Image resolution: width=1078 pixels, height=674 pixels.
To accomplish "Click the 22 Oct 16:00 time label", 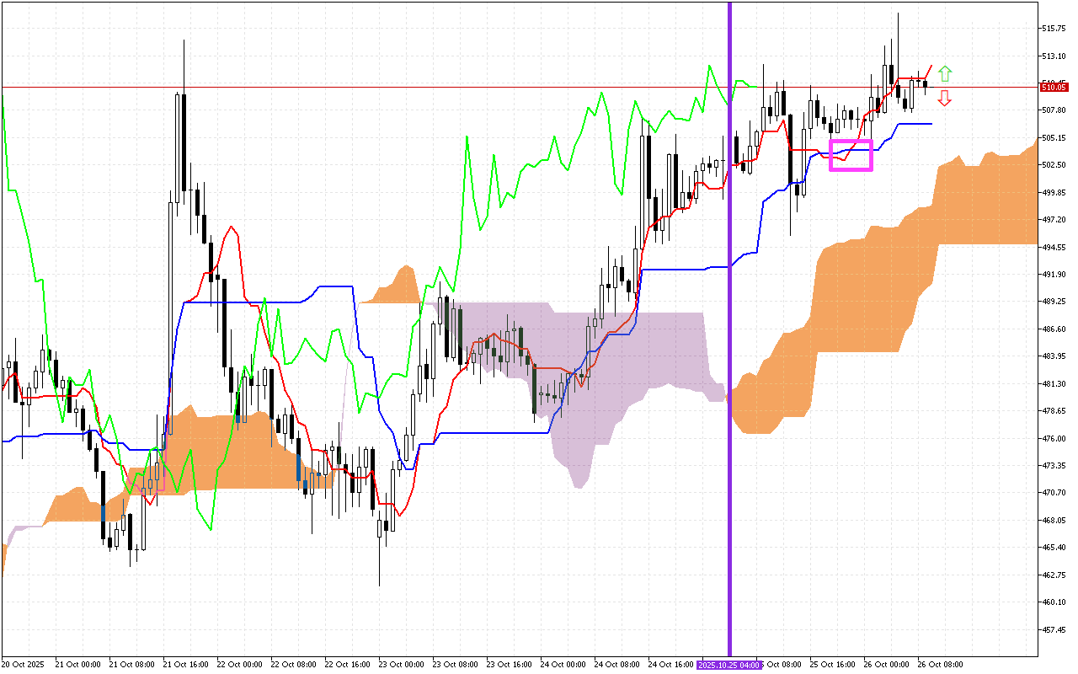I will [348, 665].
